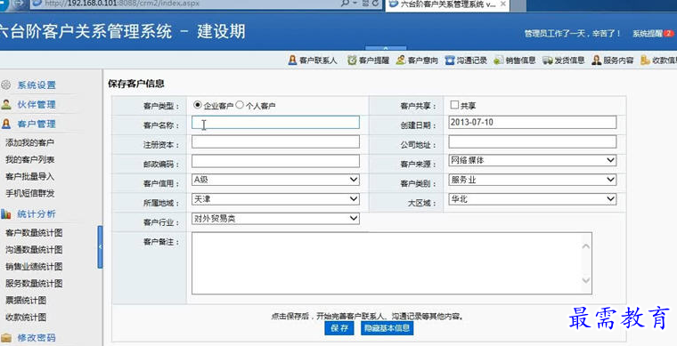Click the 公司地址 input field
Viewport: 677px width, 346px height.
(x=533, y=141)
